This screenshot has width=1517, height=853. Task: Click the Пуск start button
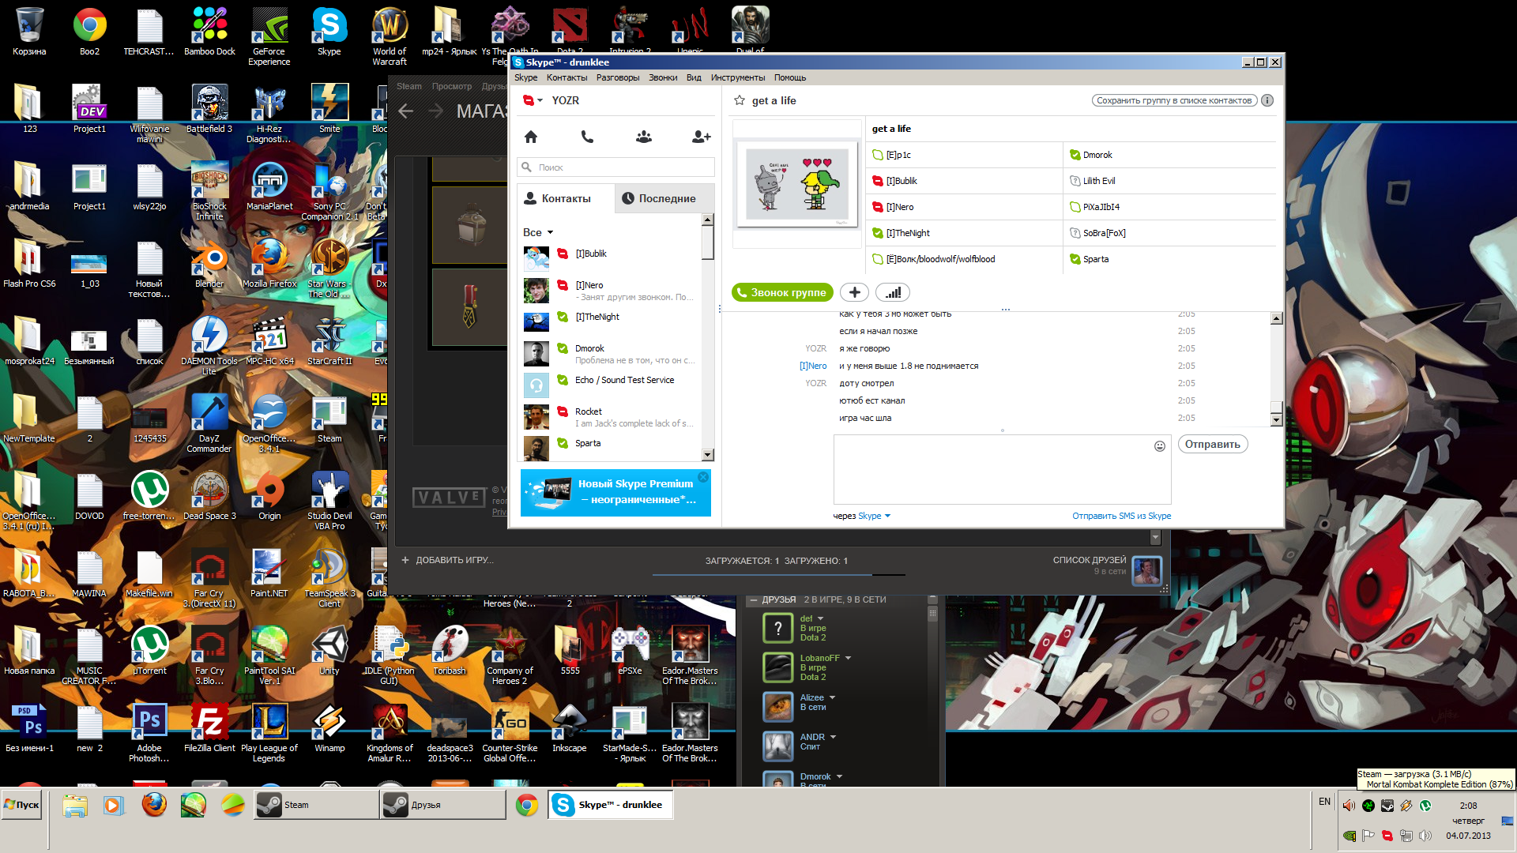22,805
